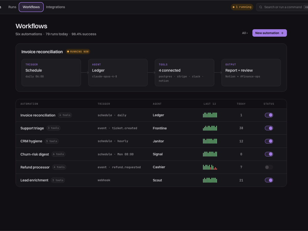View Invoice reconciliation last 12 runs chart
This screenshot has height=231, width=308.
[210, 115]
